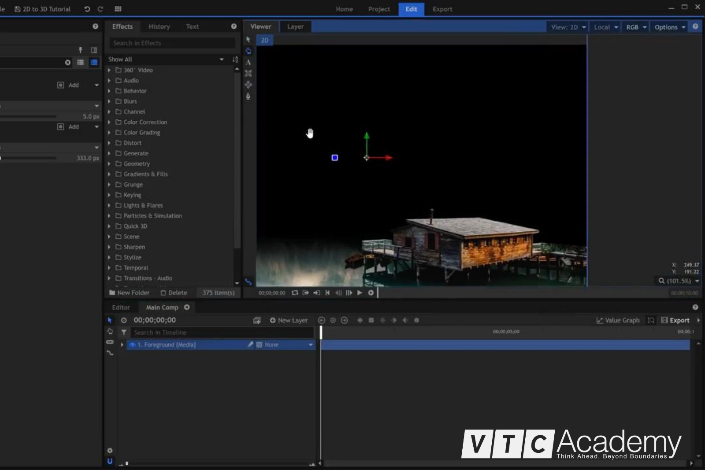Select the Pen mask tool in the viewer
This screenshot has height=470, width=705.
(x=248, y=96)
